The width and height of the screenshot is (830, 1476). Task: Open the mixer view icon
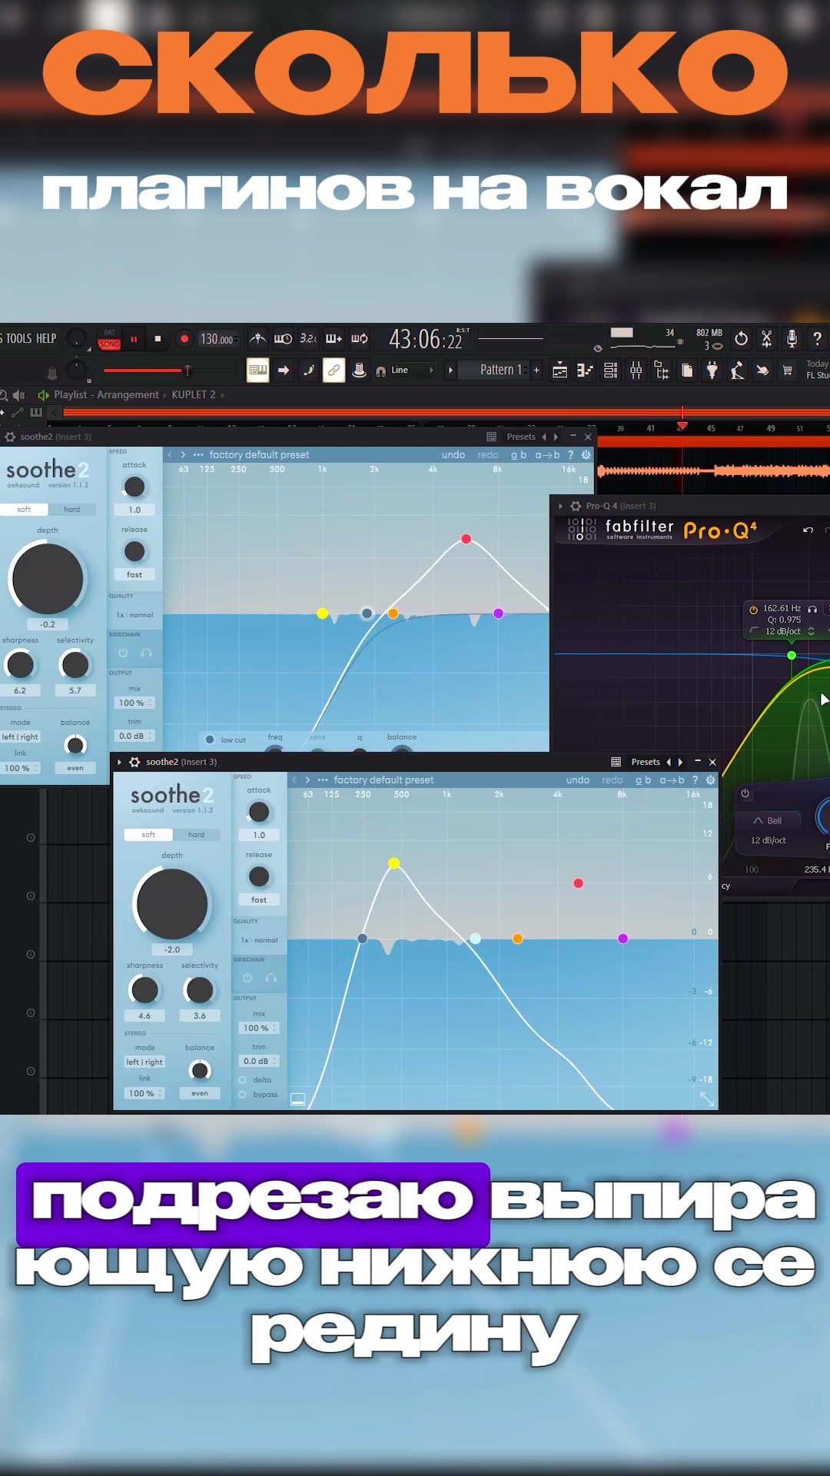pos(636,371)
